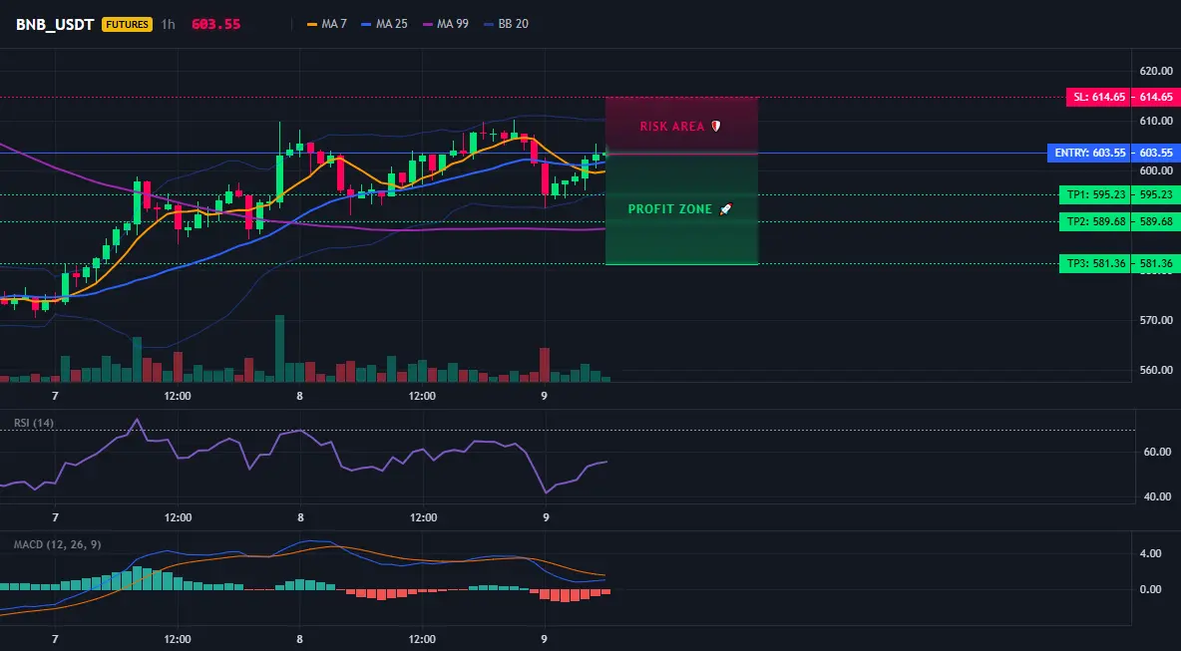Click the TP3: 581.36 target label
1181x651 pixels.
1095,263
